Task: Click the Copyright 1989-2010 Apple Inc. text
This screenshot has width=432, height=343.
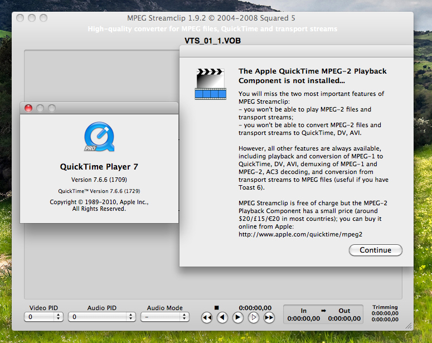Action: point(99,205)
